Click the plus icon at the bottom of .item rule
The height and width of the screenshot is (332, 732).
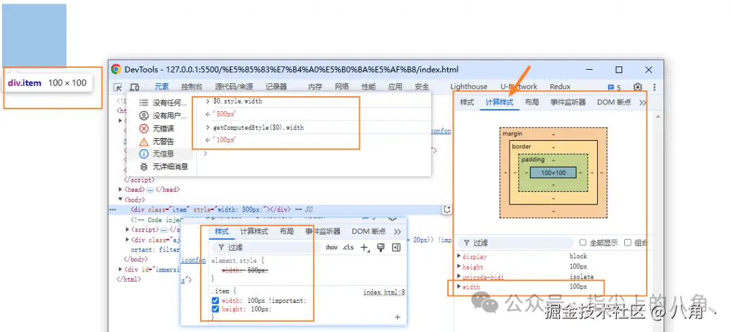(398, 317)
